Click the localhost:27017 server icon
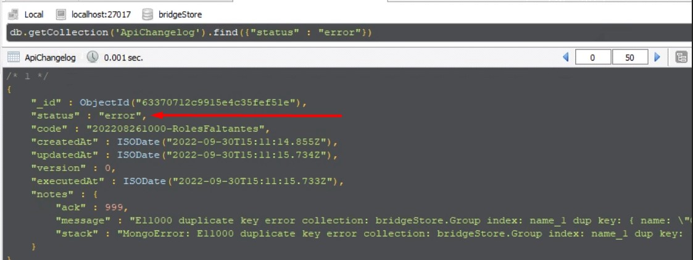Screen dimensions: 693x260 point(61,15)
